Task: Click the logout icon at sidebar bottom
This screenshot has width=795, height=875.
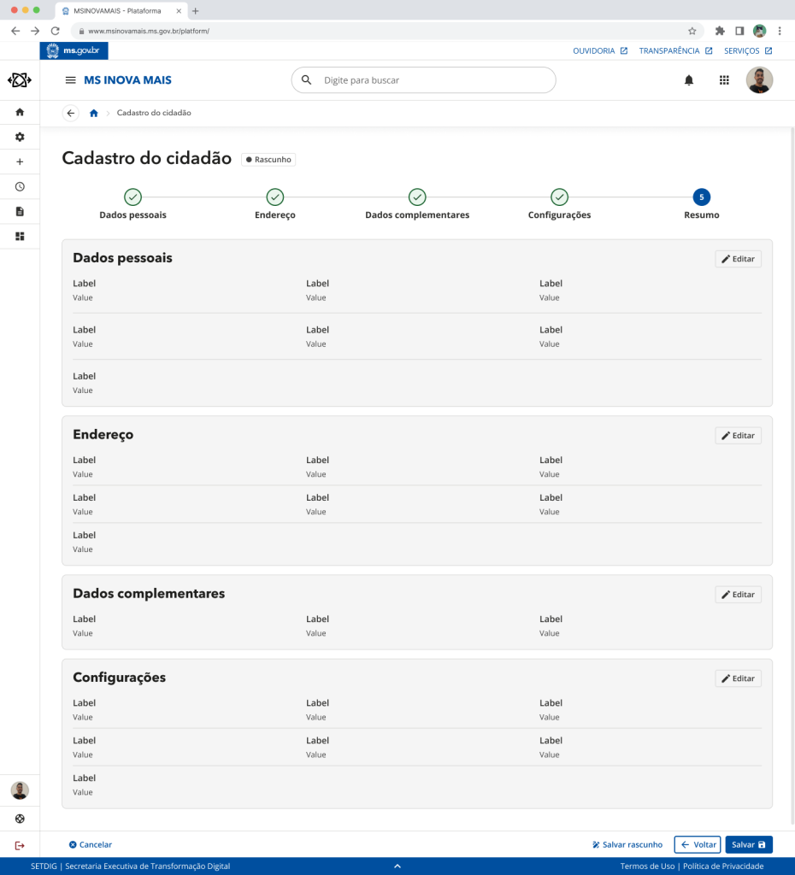Action: coord(20,845)
